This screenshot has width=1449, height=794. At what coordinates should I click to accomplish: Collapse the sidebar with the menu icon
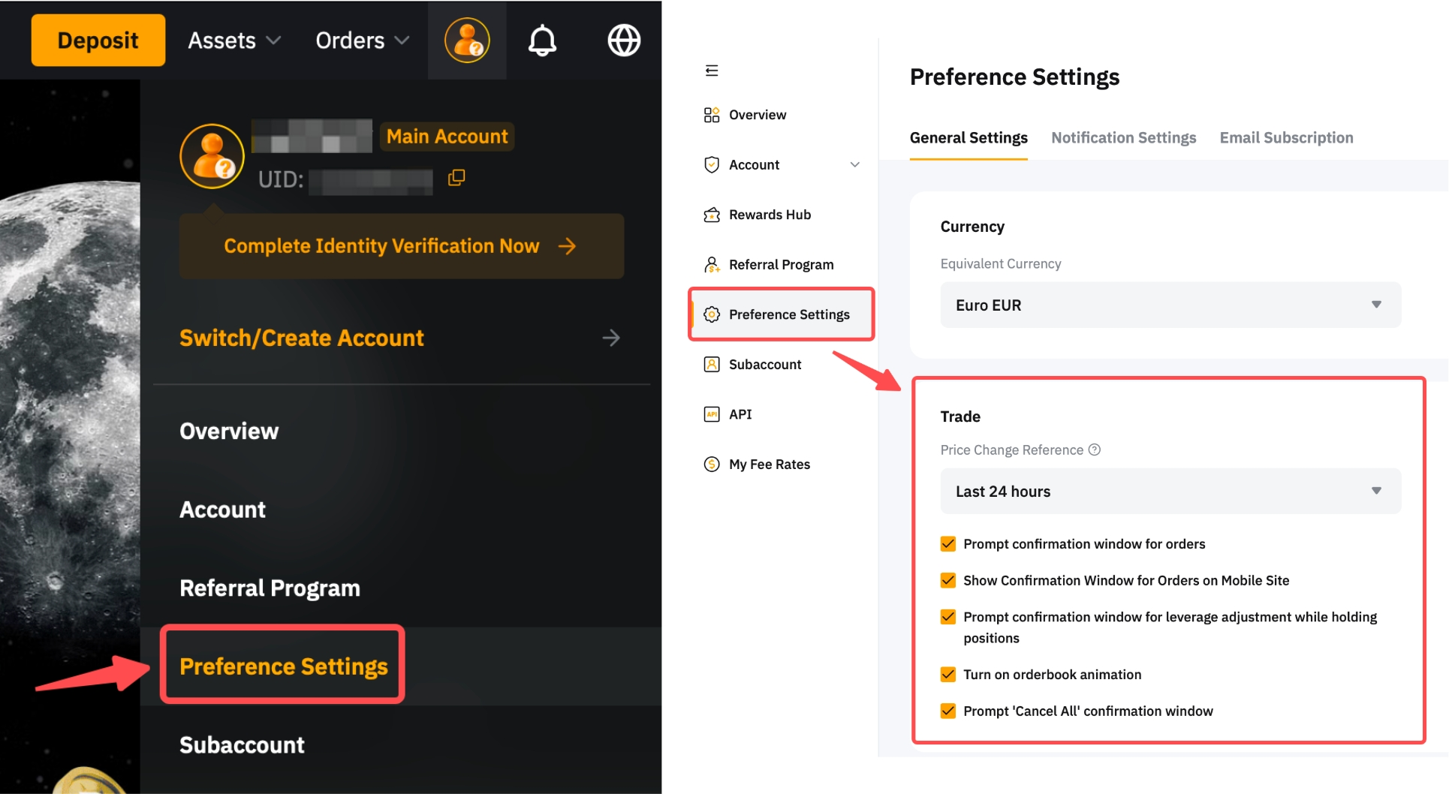click(712, 71)
